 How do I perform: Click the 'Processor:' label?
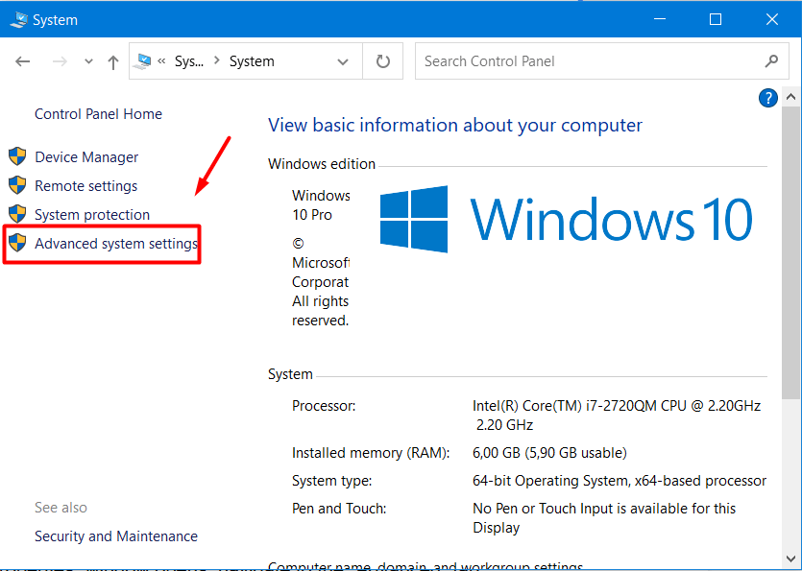324,406
